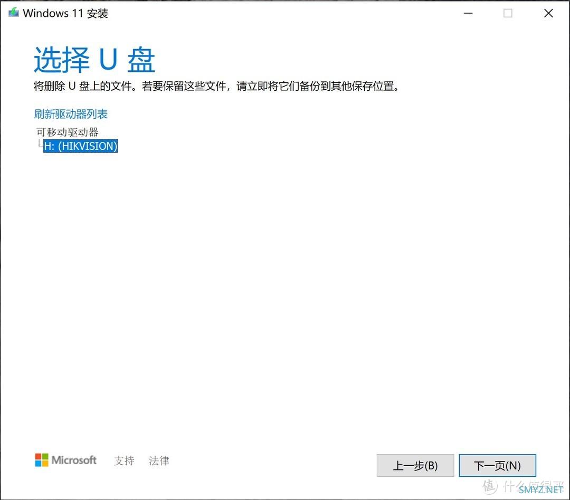The width and height of the screenshot is (570, 500).
Task: Click the 刷新驱动器列表 refresh link
Action: (71, 114)
